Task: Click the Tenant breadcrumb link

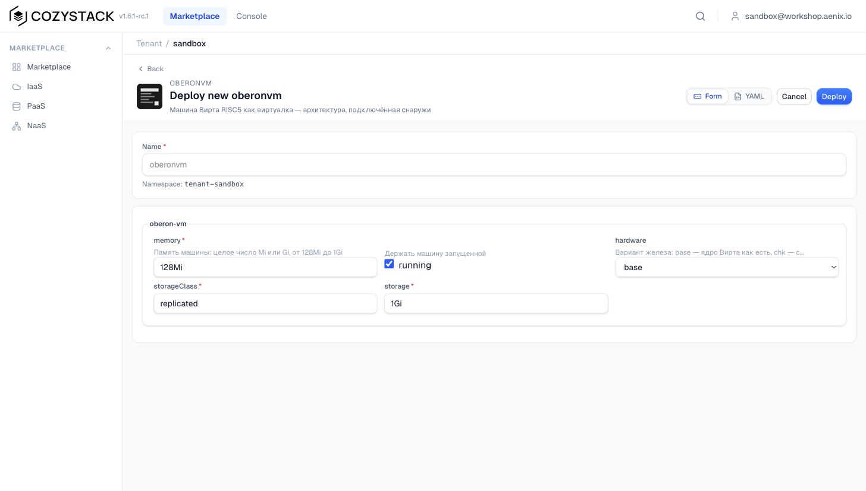Action: [149, 44]
